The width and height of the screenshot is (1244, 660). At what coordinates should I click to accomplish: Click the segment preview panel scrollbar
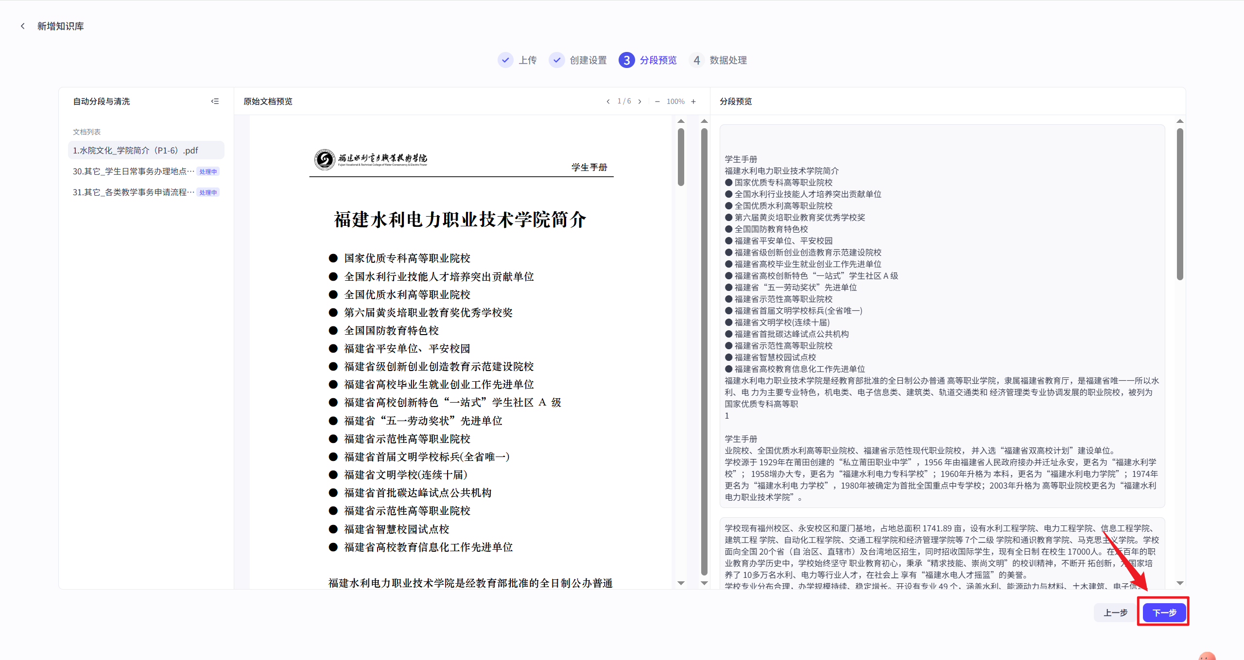(1179, 199)
